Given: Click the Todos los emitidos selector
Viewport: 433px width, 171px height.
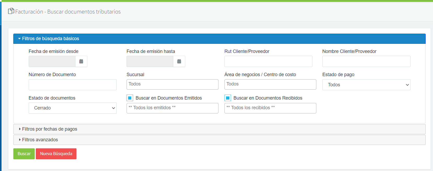Looking at the screenshot, I should click(172, 108).
